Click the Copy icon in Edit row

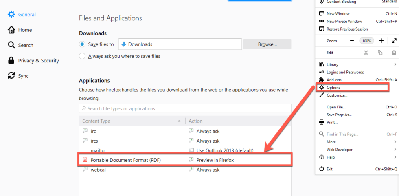tap(380, 53)
